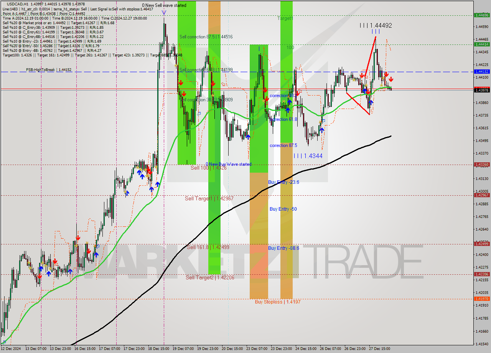
Task: Click 'Sell correction 87.5 | 1.44516' label
Action: 206,37
